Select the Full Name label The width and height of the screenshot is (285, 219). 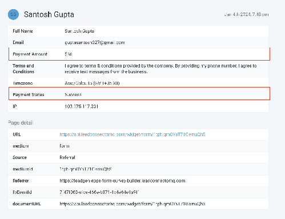pos(23,31)
